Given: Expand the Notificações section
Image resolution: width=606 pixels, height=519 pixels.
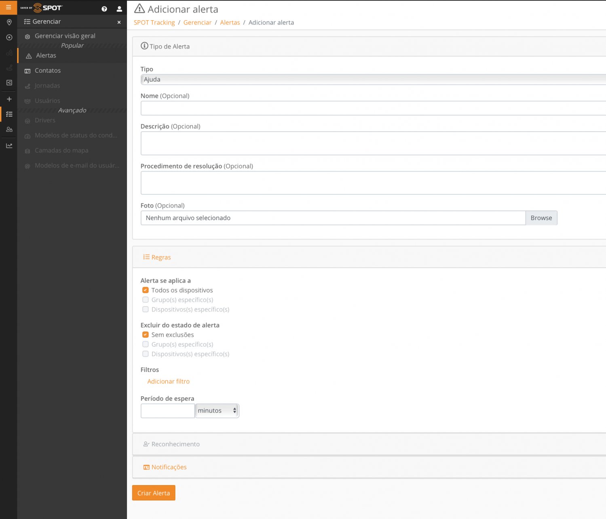Looking at the screenshot, I should click(x=169, y=467).
